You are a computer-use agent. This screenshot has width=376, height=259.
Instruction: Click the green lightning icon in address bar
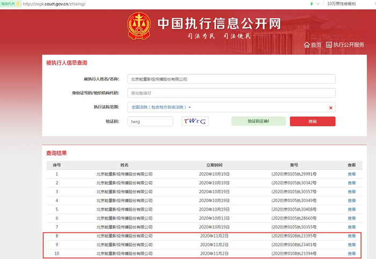pyautogui.click(x=312, y=4)
